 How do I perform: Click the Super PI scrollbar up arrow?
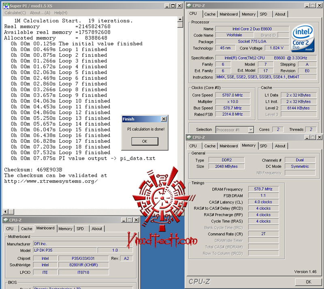(180, 19)
